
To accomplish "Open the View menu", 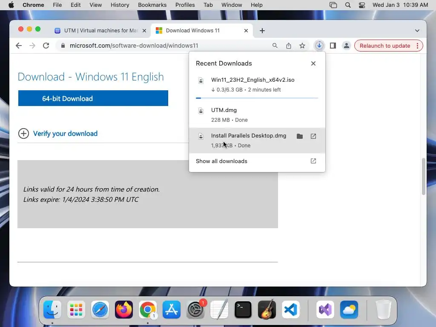I will pyautogui.click(x=96, y=5).
